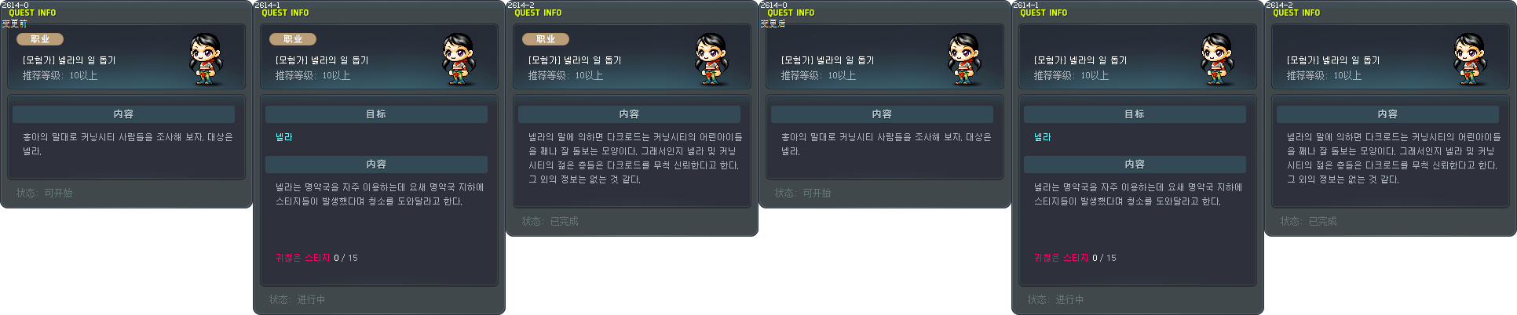Click 状态: 已完成 in 2614-2 panel with 职业 badge
Image resolution: width=1517 pixels, height=315 pixels.
pyautogui.click(x=550, y=221)
